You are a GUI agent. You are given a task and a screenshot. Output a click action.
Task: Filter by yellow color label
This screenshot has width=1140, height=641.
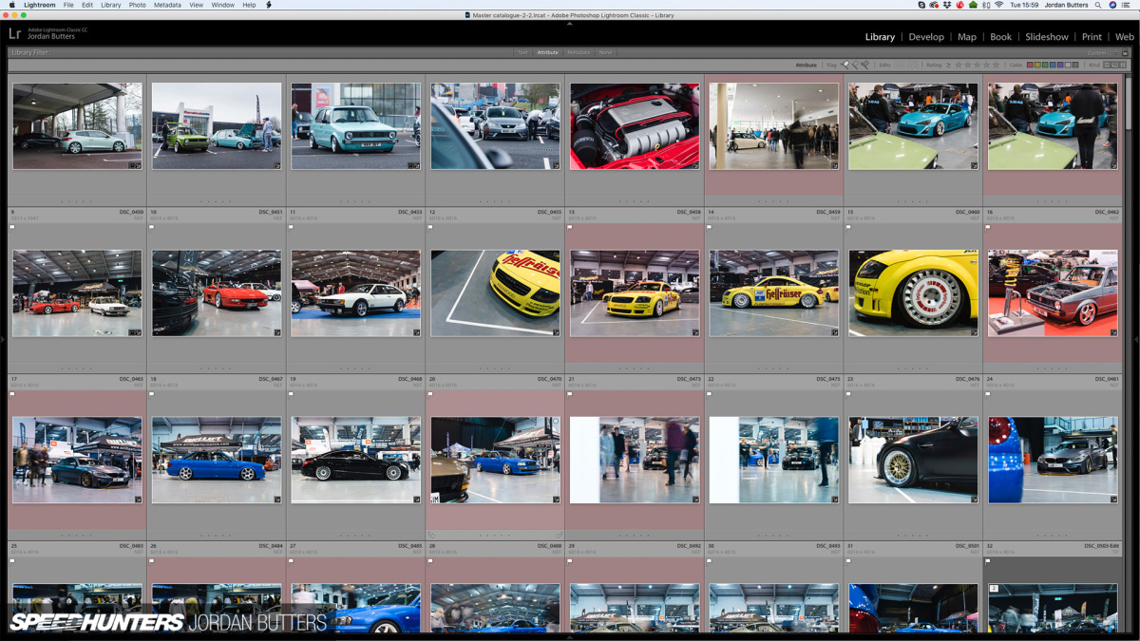[1037, 65]
